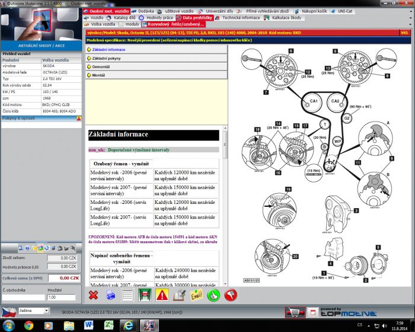Open the moduly tab
Screen dimensions: 415x332
[129, 24]
